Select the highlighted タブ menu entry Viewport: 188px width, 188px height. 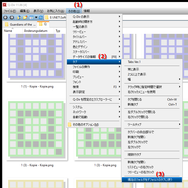pos(94,62)
